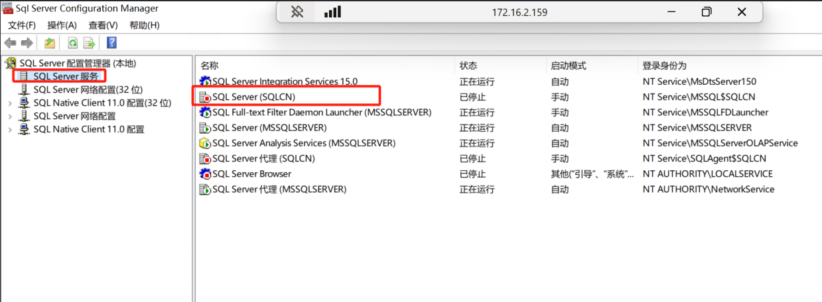This screenshot has width=822, height=302.
Task: Sort the list by the 名称 column header
Action: (210, 66)
